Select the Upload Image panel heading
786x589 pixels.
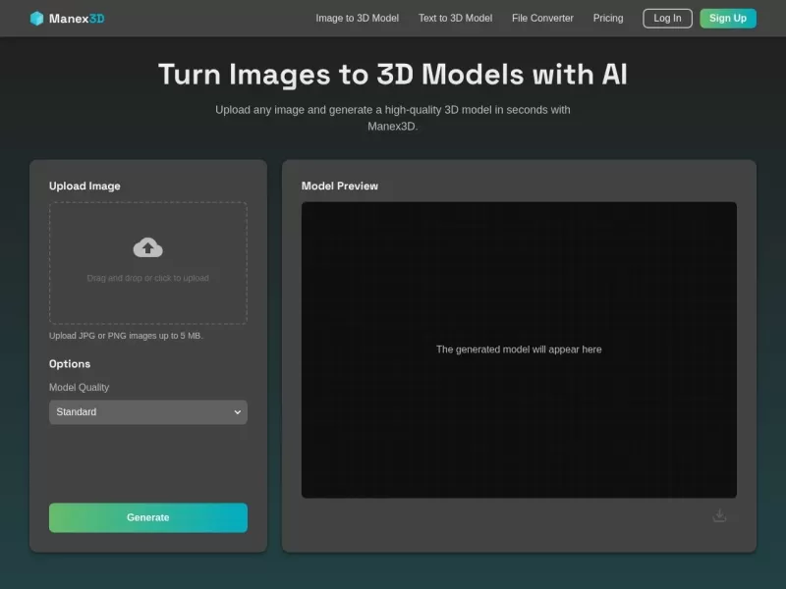pos(84,186)
